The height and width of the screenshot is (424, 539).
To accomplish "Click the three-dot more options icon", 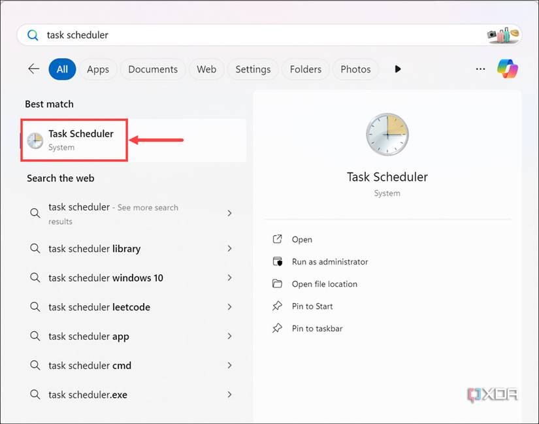I will pos(481,69).
